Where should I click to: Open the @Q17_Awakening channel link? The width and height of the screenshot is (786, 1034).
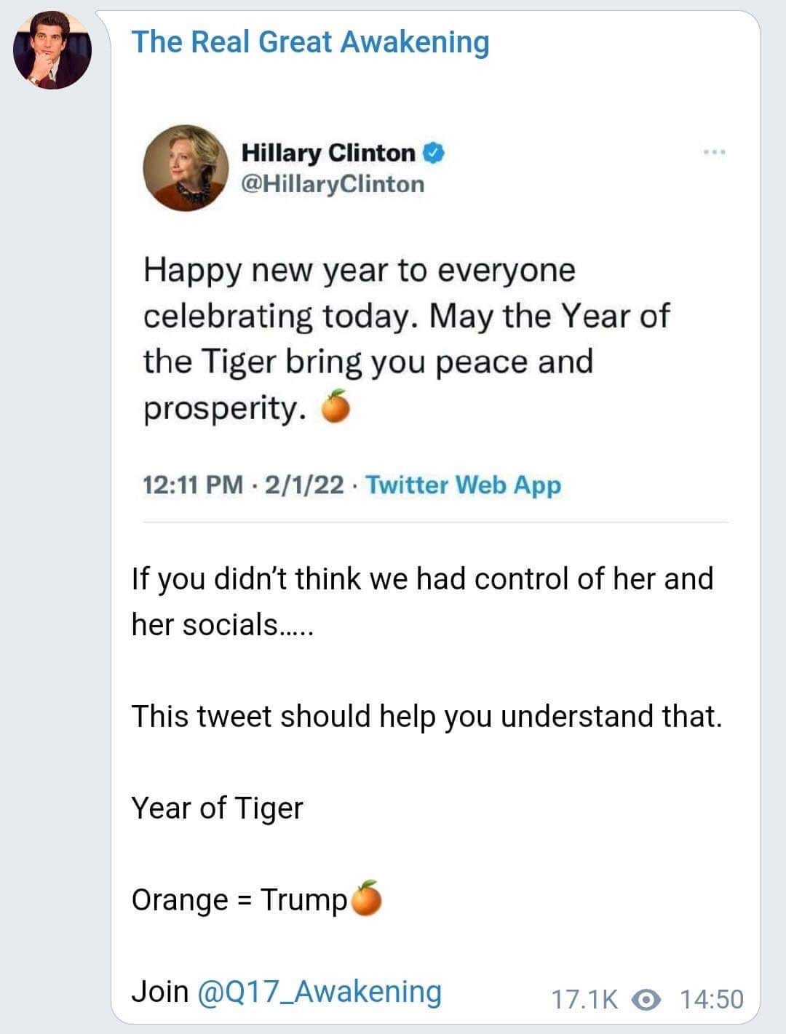tap(319, 991)
